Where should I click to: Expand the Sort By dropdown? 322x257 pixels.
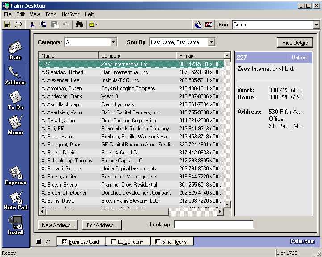[x=211, y=42]
